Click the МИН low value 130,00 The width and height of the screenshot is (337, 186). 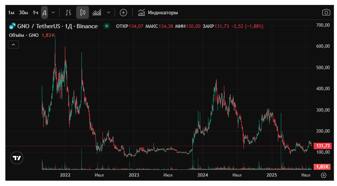[193, 26]
